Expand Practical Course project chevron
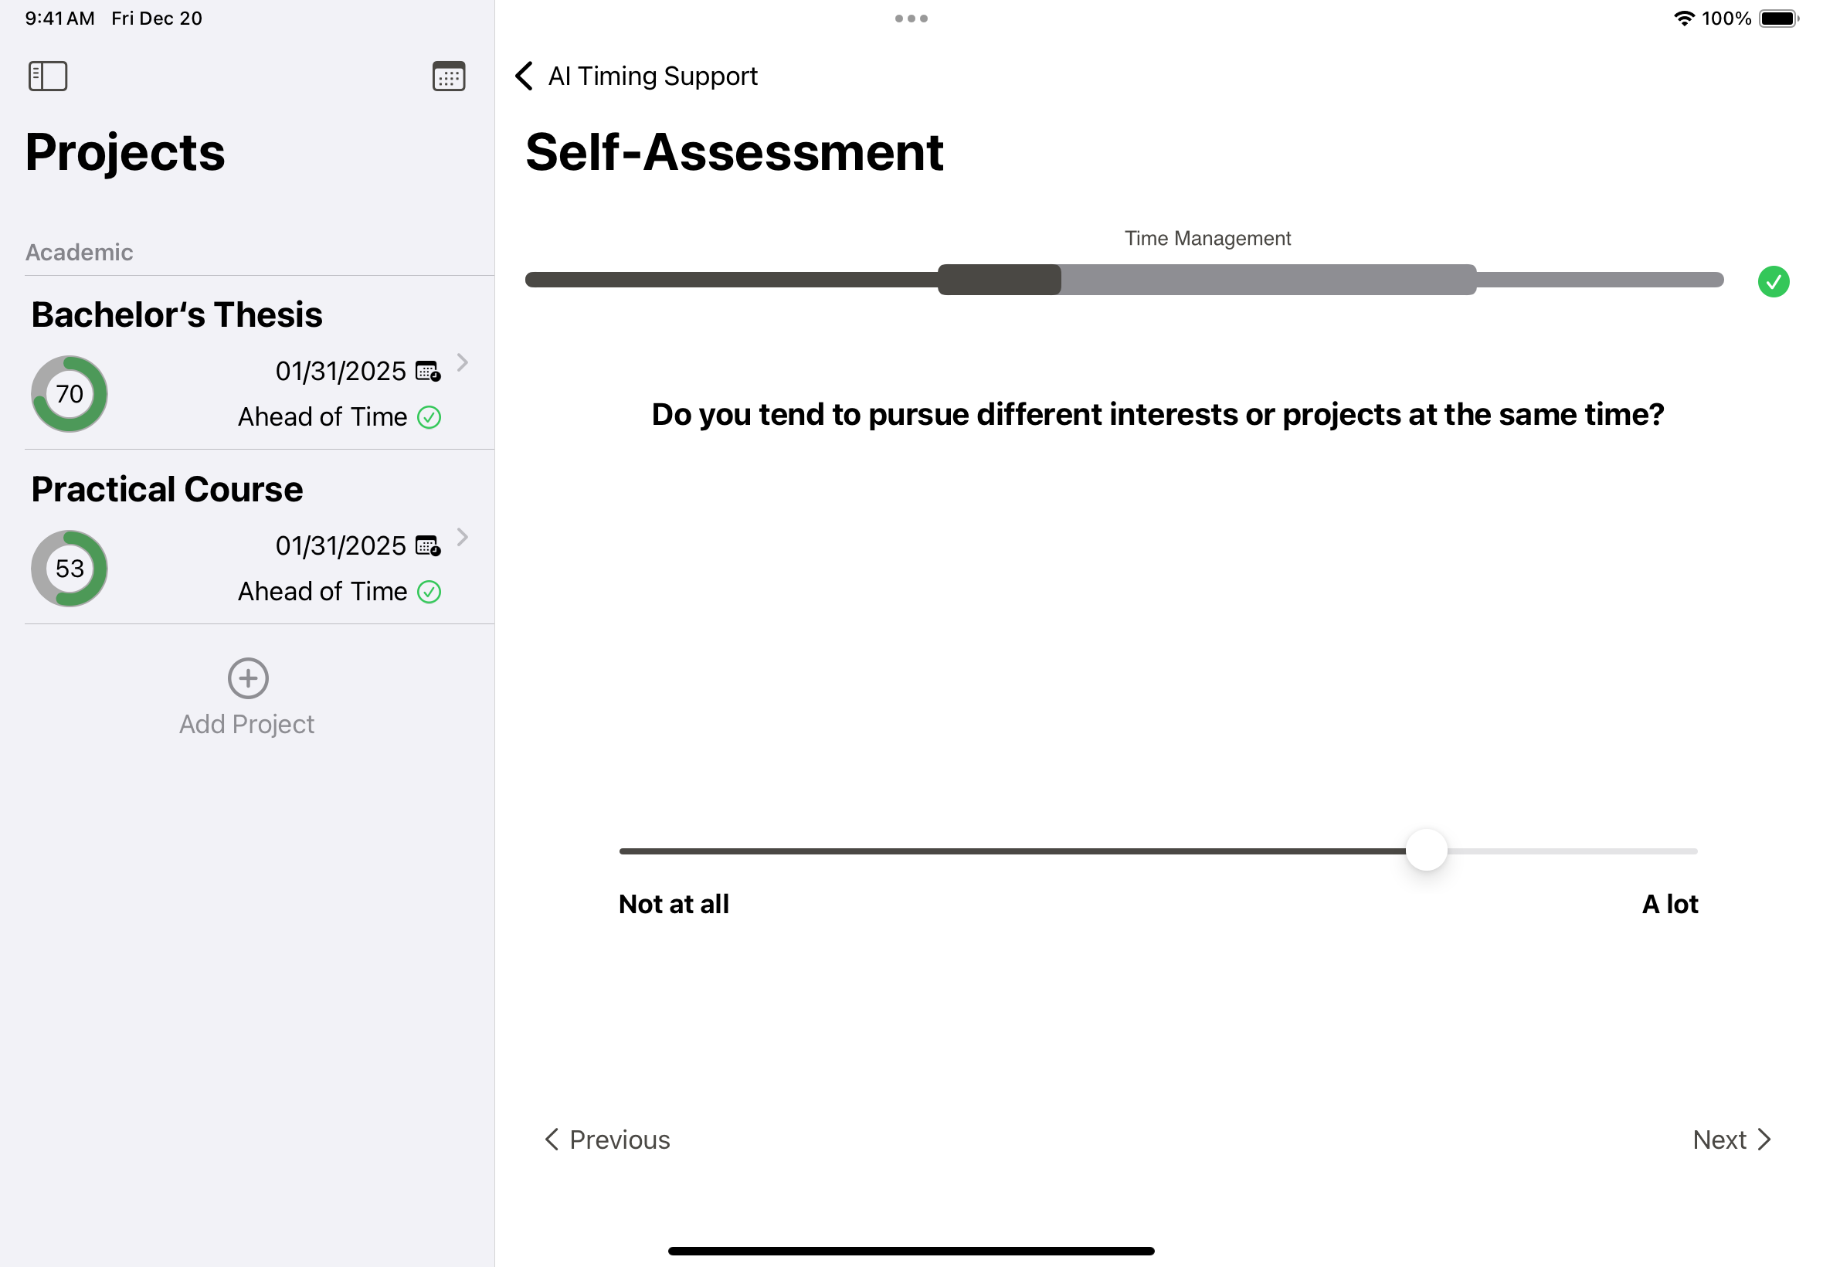 click(463, 538)
